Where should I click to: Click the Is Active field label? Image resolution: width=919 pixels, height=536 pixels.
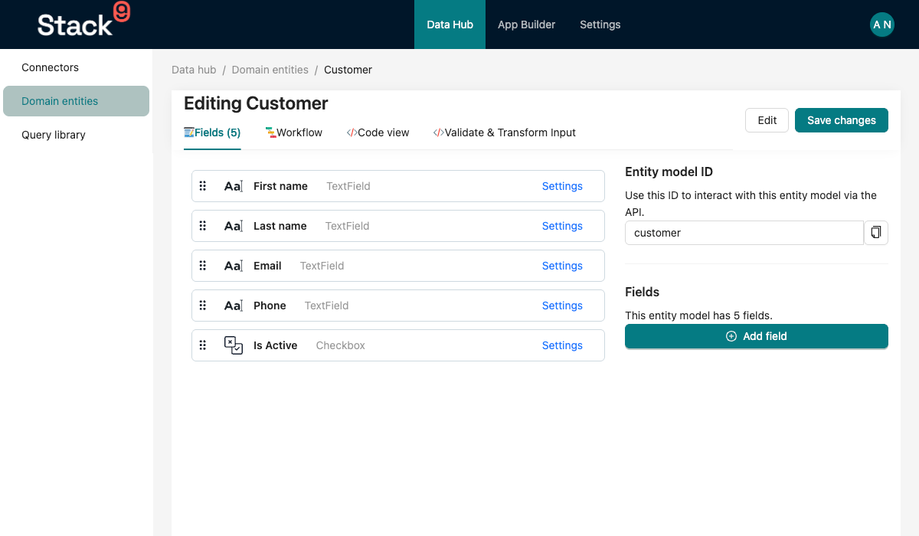click(x=276, y=345)
